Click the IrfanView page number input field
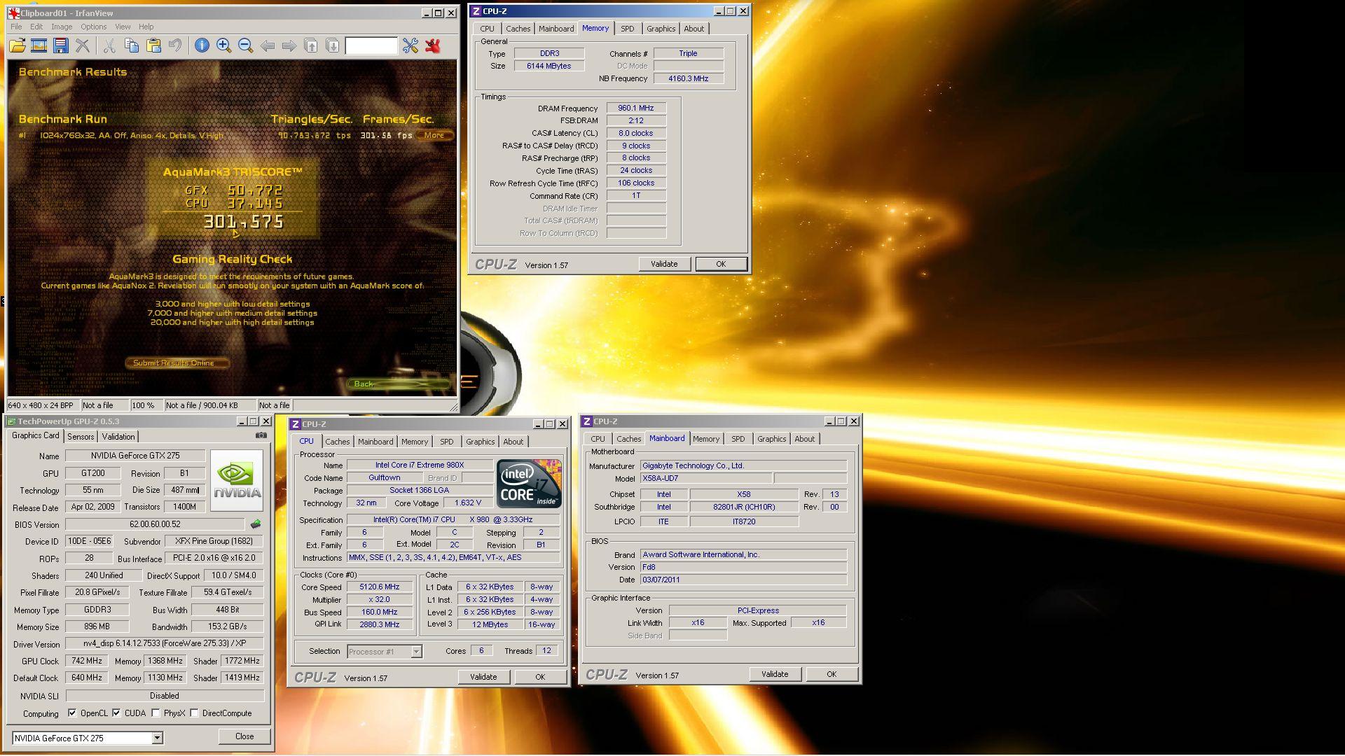 pos(371,46)
